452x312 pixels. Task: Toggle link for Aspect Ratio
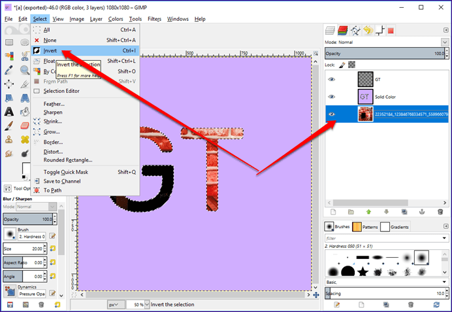click(x=52, y=262)
